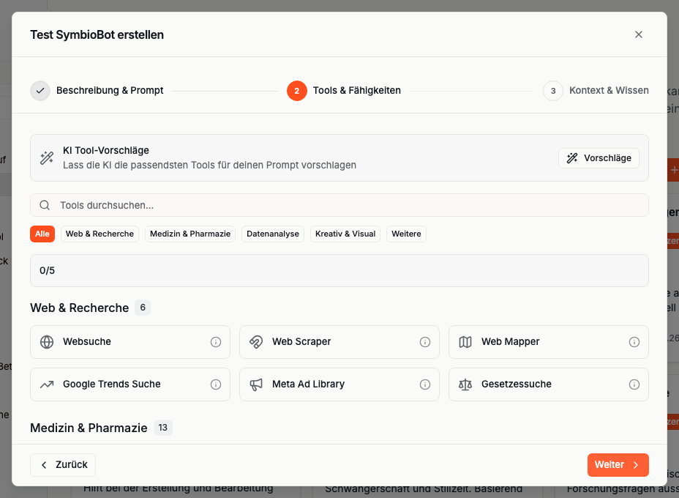Show the Datenanalyse tool category
Viewport: 679px width, 498px height.
tap(273, 234)
